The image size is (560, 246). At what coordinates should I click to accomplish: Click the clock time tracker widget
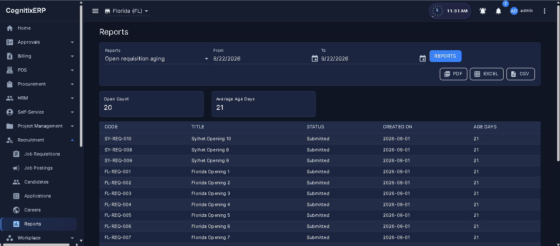[450, 11]
